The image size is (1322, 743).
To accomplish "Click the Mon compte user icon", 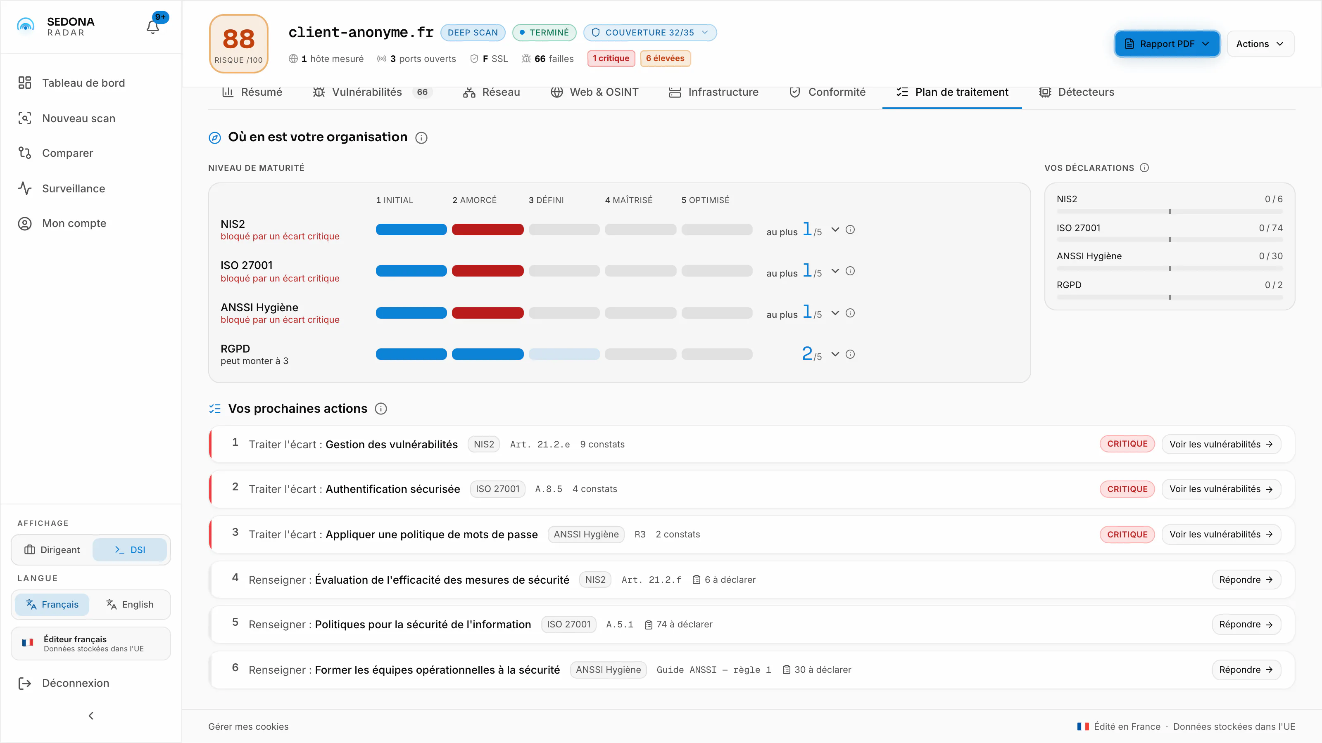I will click(x=25, y=223).
